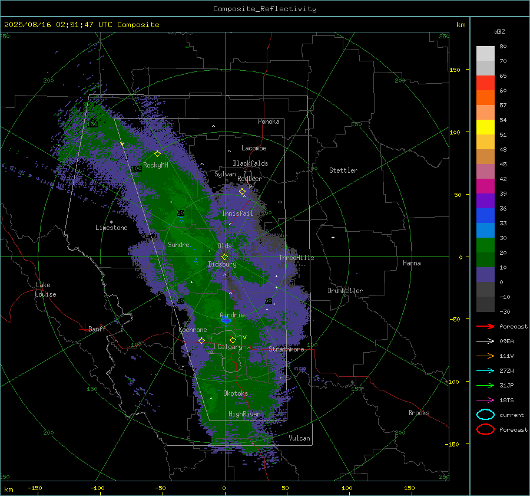Image resolution: width=530 pixels, height=496 pixels.
Task: Select the light blue 30-33 dBZ swatch
Action: [485, 231]
